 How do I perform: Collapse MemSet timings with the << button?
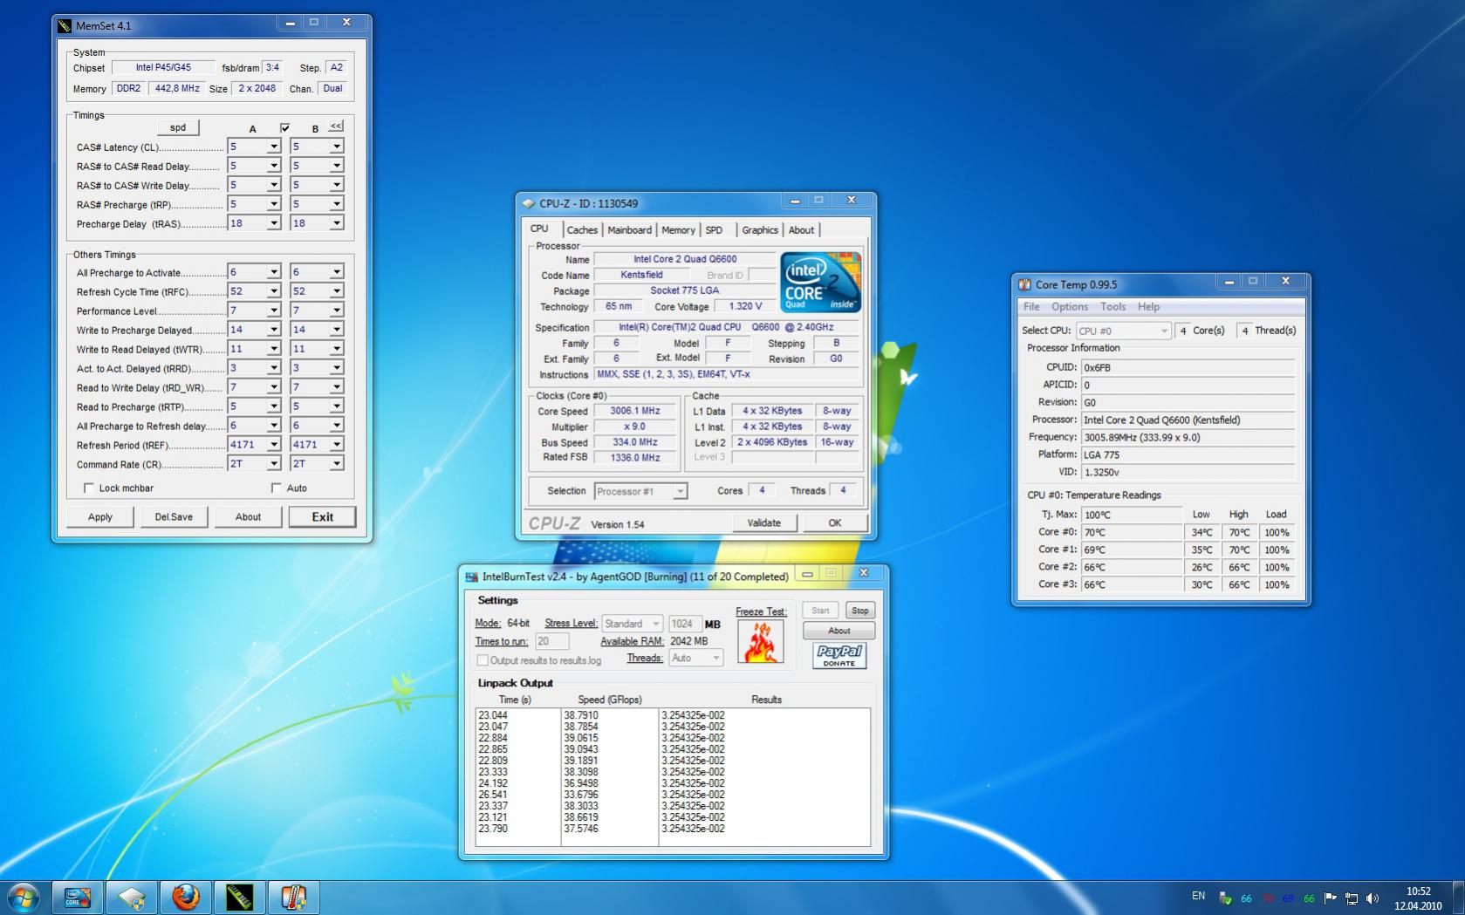click(335, 126)
